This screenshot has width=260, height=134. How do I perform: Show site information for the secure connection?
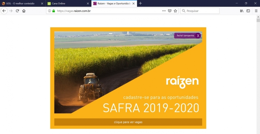[50, 11]
